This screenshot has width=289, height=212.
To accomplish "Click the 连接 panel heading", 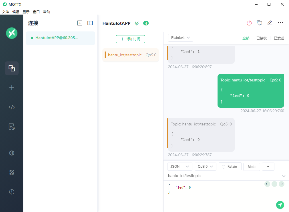I will click(x=33, y=23).
